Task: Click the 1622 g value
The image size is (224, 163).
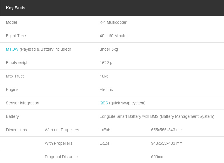Action: coord(106,63)
